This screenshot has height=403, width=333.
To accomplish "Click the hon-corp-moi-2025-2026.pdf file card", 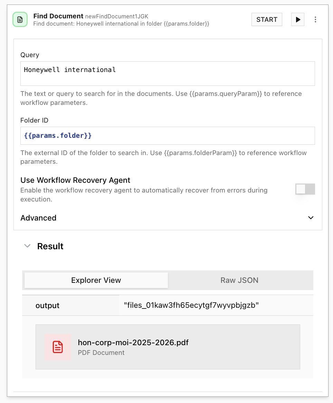I will pyautogui.click(x=168, y=347).
